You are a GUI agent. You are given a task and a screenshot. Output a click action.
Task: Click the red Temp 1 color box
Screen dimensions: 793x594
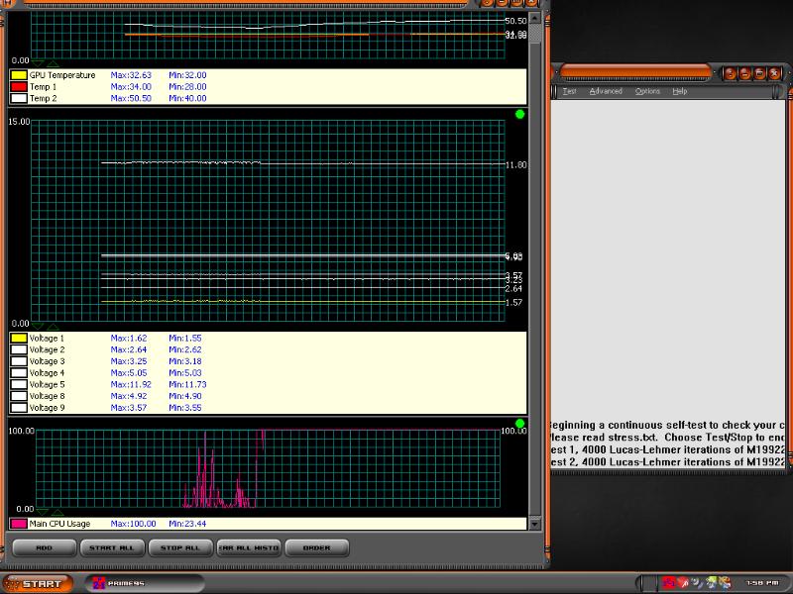tap(19, 87)
